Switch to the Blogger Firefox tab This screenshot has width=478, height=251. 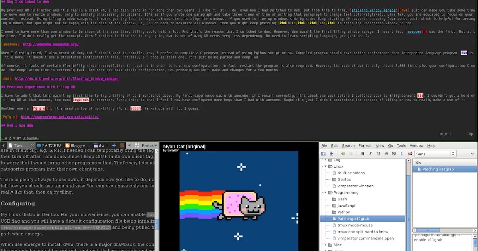tap(78, 146)
